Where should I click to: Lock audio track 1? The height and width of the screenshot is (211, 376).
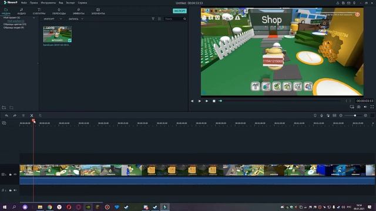tap(10, 190)
